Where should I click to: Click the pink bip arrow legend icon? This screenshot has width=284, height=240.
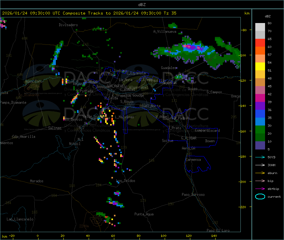click(260, 181)
